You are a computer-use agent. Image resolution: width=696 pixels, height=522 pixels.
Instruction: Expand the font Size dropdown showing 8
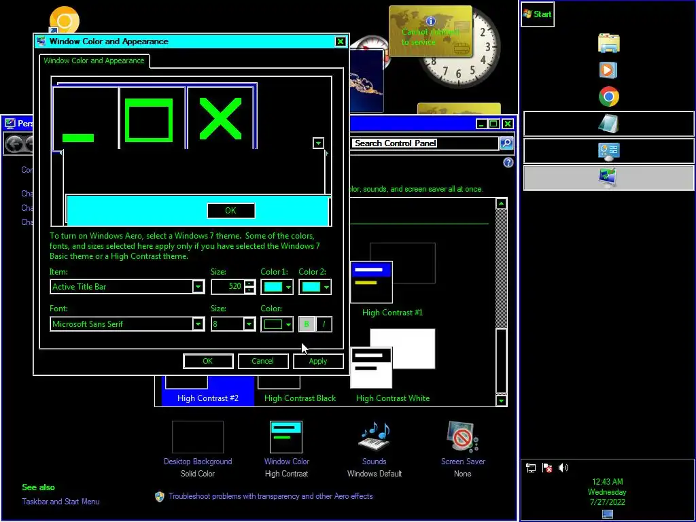pos(249,324)
